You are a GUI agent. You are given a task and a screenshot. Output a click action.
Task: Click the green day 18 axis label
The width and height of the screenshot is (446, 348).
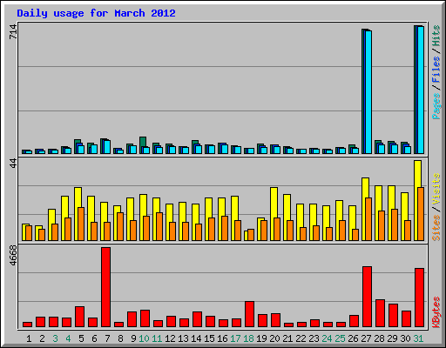(x=248, y=338)
